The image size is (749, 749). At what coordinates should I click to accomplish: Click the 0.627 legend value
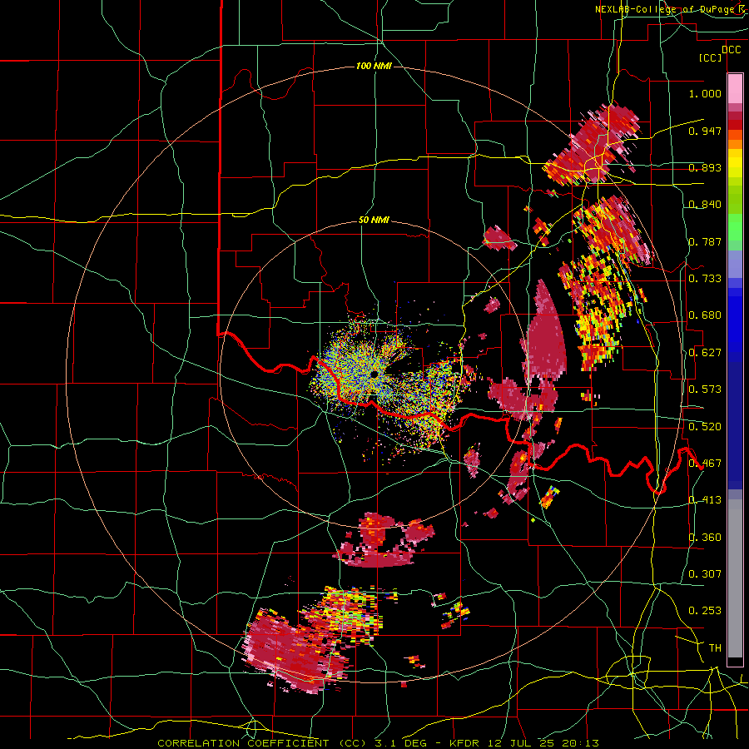click(705, 353)
